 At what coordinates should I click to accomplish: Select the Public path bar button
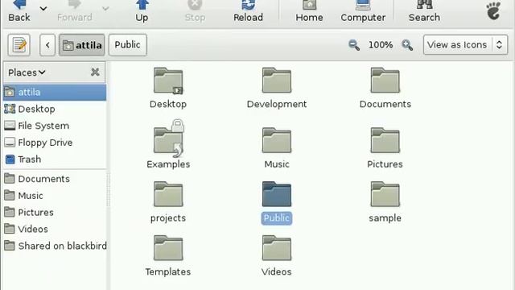point(128,45)
